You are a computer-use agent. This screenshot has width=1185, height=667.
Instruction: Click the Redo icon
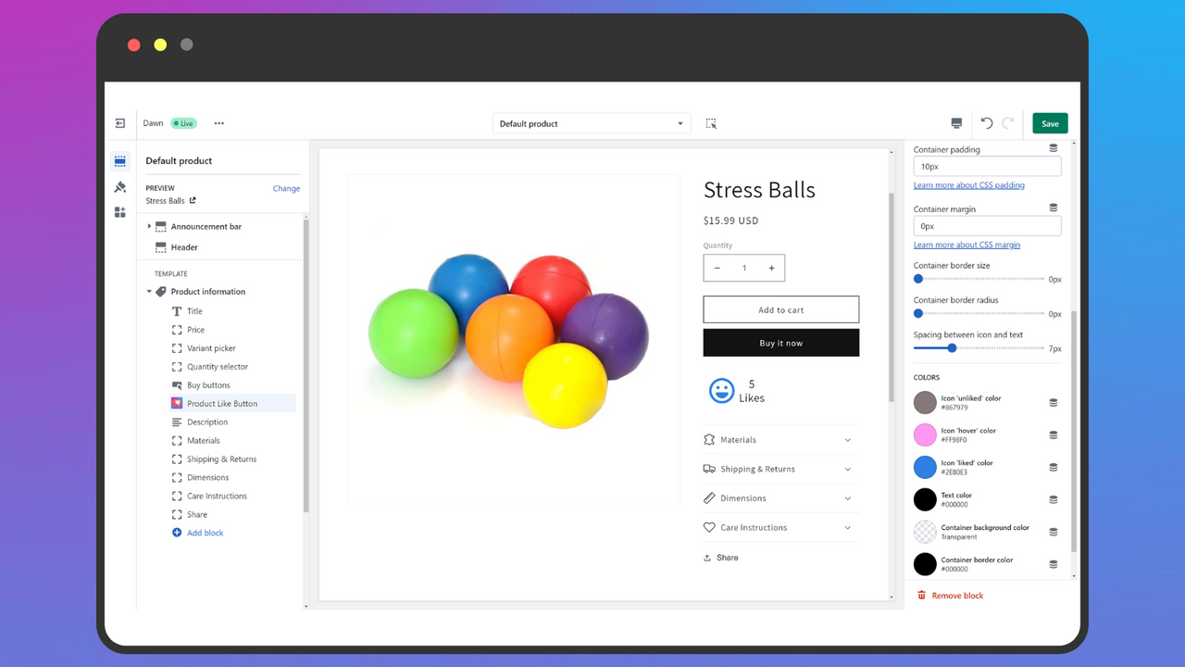pyautogui.click(x=1007, y=122)
